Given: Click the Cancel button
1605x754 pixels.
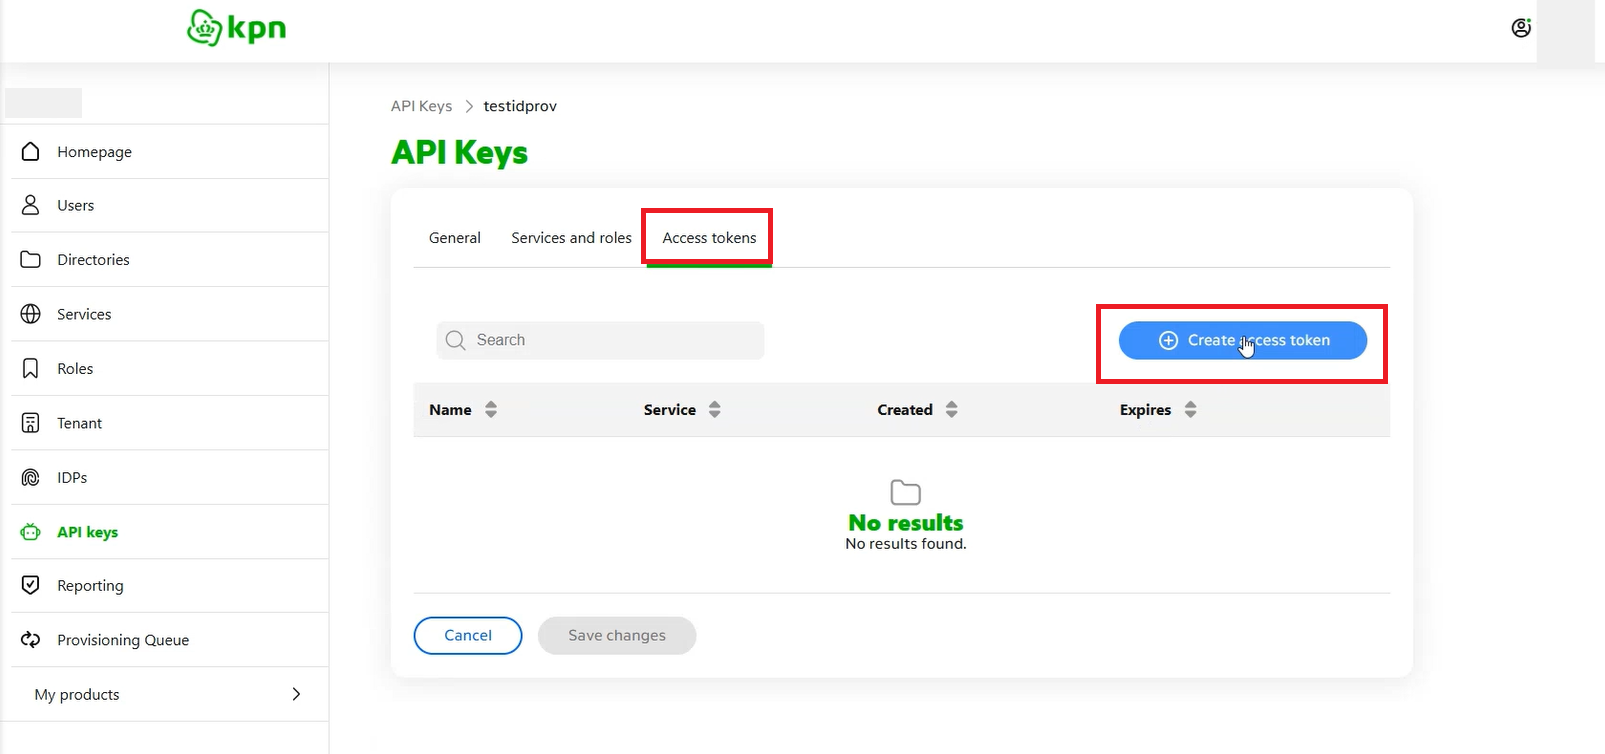Looking at the screenshot, I should coord(468,635).
